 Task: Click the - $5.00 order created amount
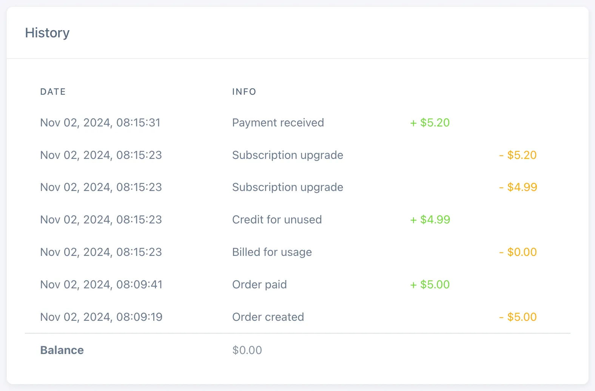coord(518,317)
